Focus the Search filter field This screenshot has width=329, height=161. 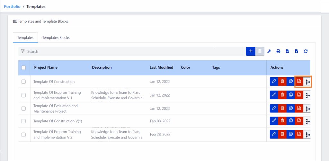pyautogui.click(x=132, y=51)
